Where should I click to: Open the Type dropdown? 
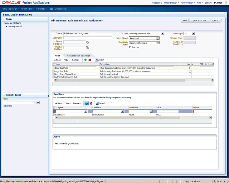coord(162,34)
